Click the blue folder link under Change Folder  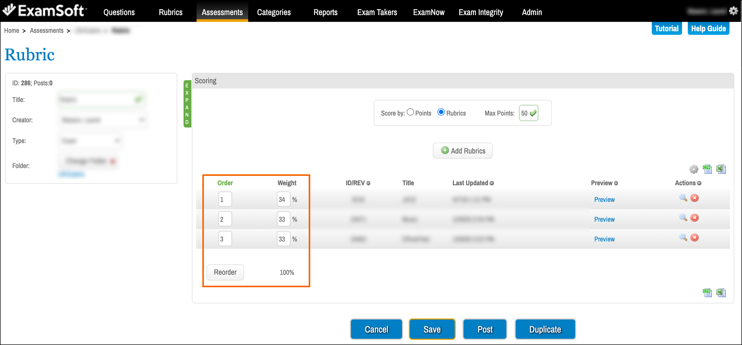click(71, 174)
